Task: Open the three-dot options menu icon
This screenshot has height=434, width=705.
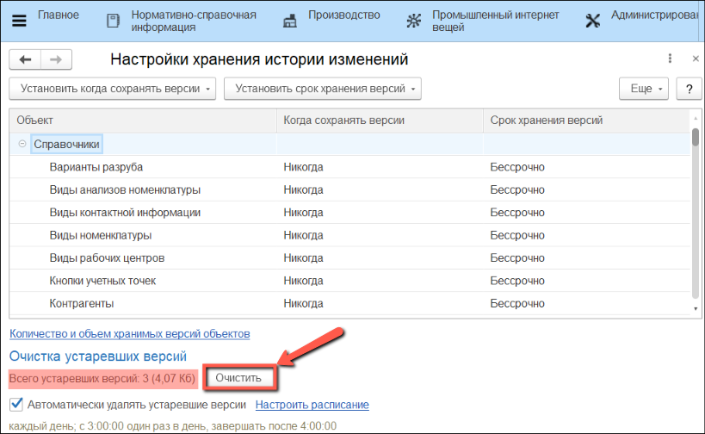Action: coord(670,59)
